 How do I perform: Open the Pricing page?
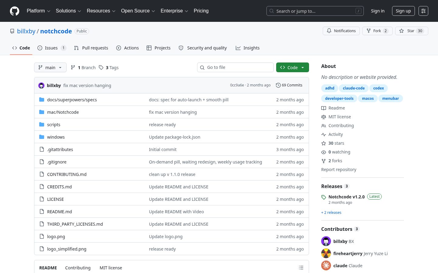click(x=201, y=11)
